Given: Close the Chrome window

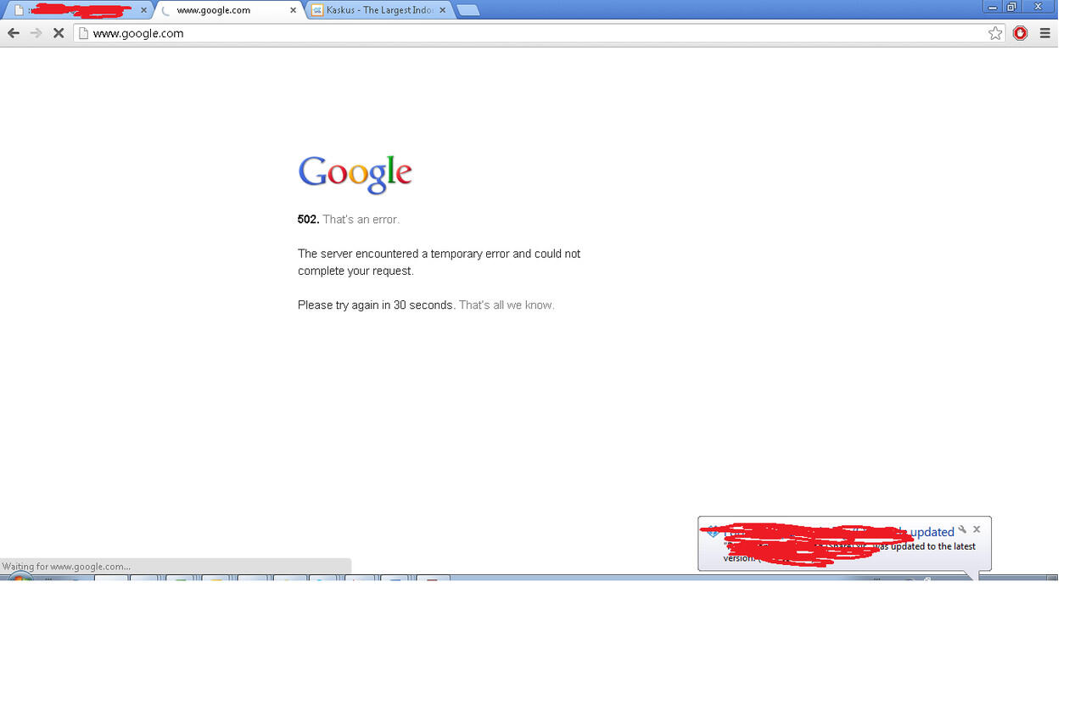Looking at the screenshot, I should click(x=1038, y=7).
